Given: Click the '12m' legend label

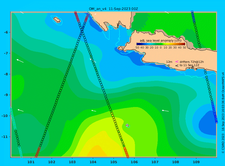Looking at the screenshot, I should pos(169,62).
